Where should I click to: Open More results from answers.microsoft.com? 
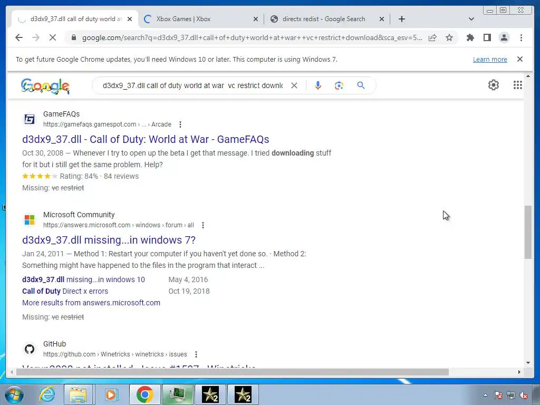tap(91, 303)
